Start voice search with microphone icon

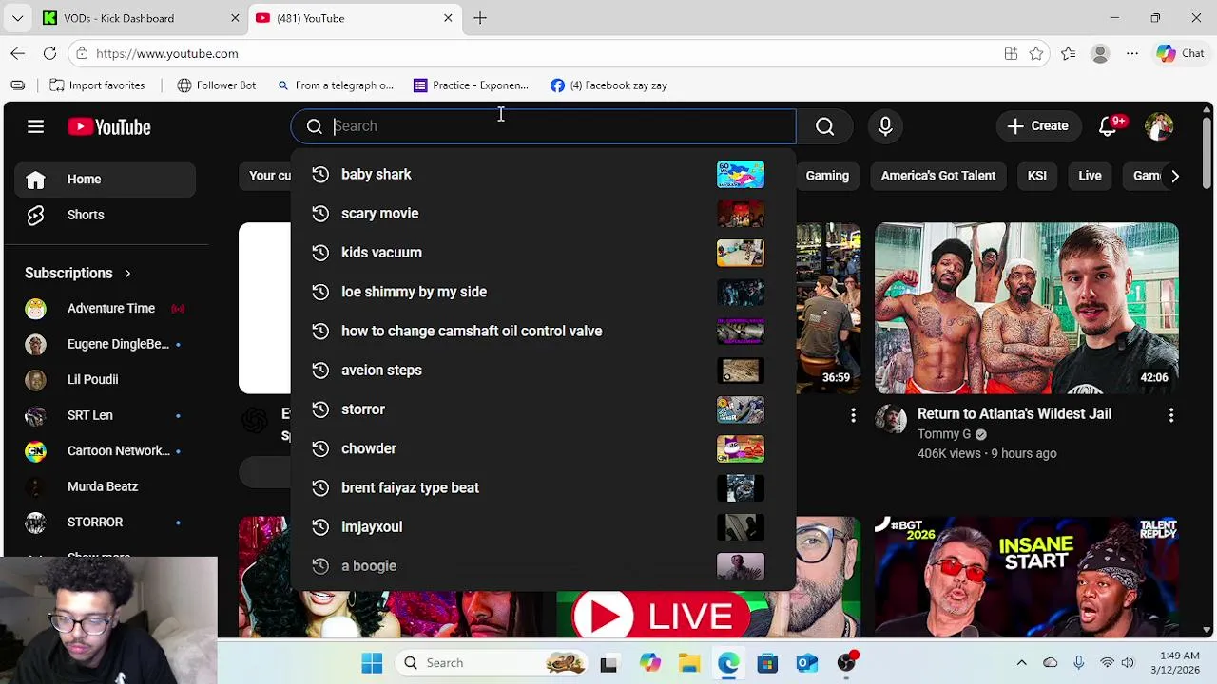pos(885,126)
